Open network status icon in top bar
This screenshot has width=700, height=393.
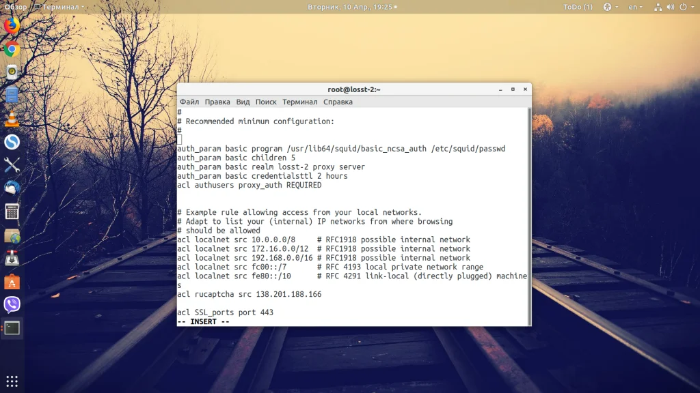[658, 7]
